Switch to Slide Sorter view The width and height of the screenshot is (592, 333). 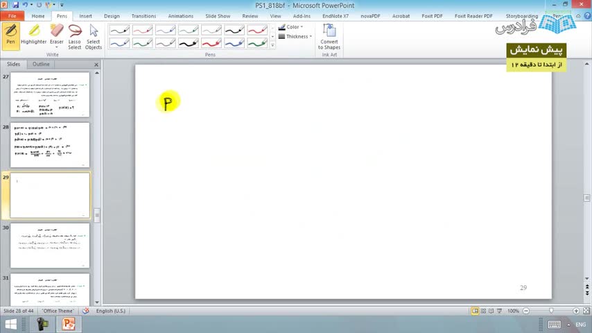pyautogui.click(x=483, y=311)
